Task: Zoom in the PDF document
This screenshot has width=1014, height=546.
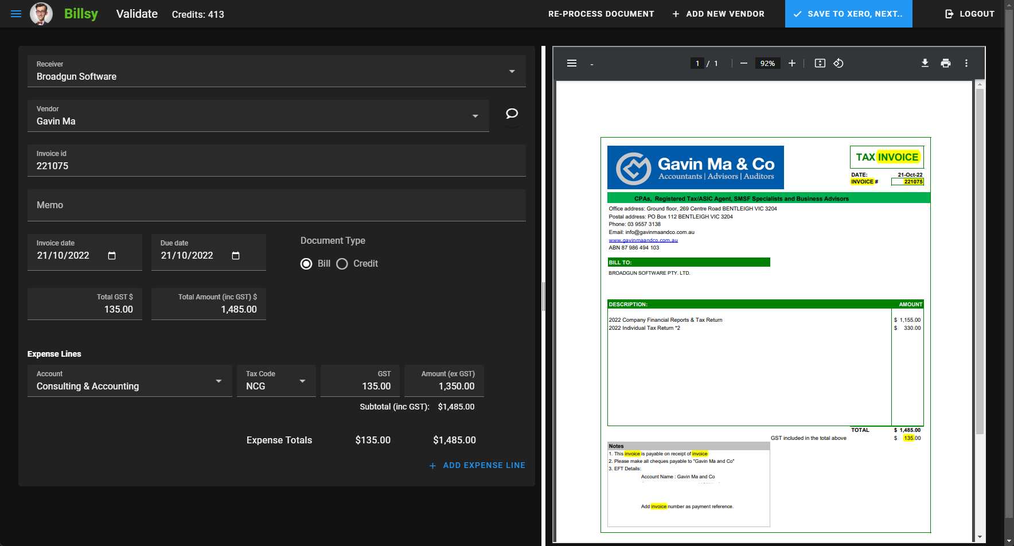Action: point(792,63)
